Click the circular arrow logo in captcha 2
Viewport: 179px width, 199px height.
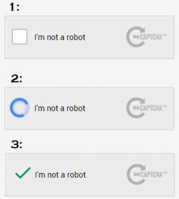pos(136,108)
